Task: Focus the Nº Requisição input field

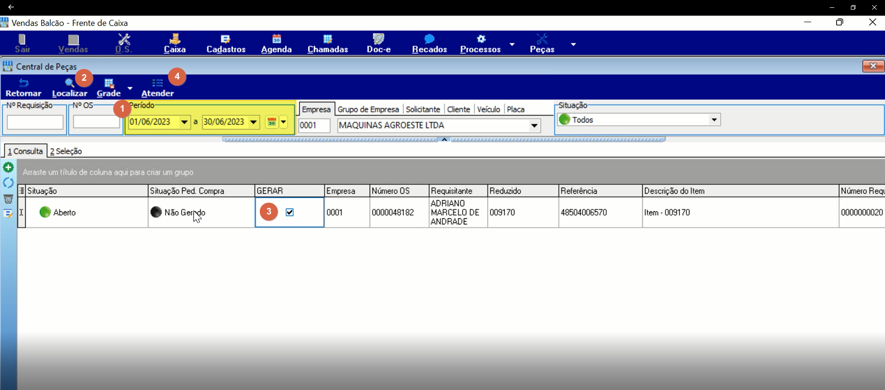Action: pos(35,122)
